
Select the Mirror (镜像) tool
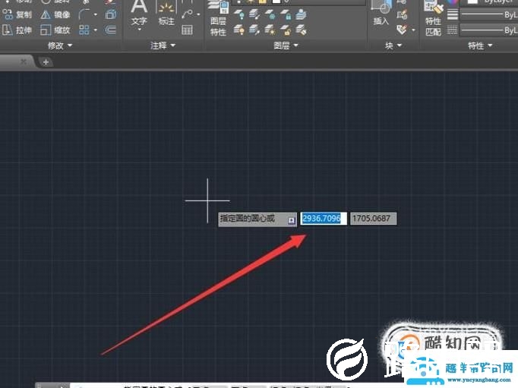[x=55, y=14]
